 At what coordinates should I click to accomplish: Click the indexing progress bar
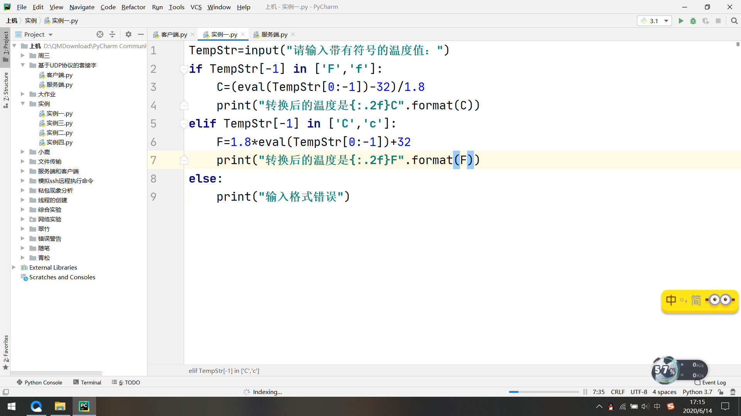click(x=544, y=392)
